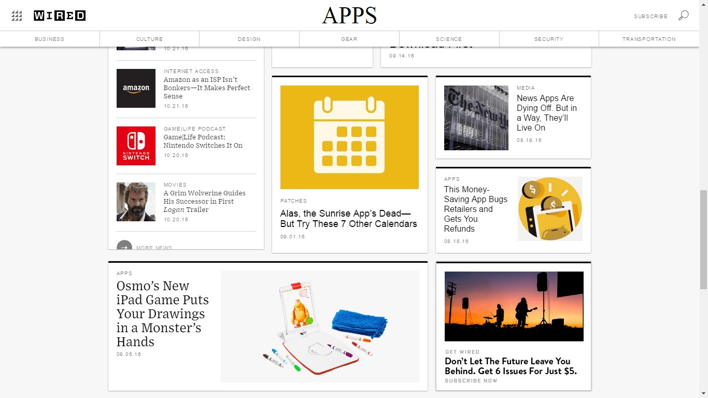Click the Patches category label
Screen dimensions: 708x398
(x=293, y=201)
